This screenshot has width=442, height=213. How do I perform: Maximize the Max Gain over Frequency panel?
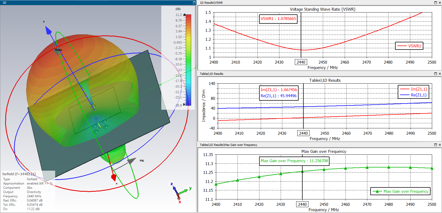pos(436,145)
